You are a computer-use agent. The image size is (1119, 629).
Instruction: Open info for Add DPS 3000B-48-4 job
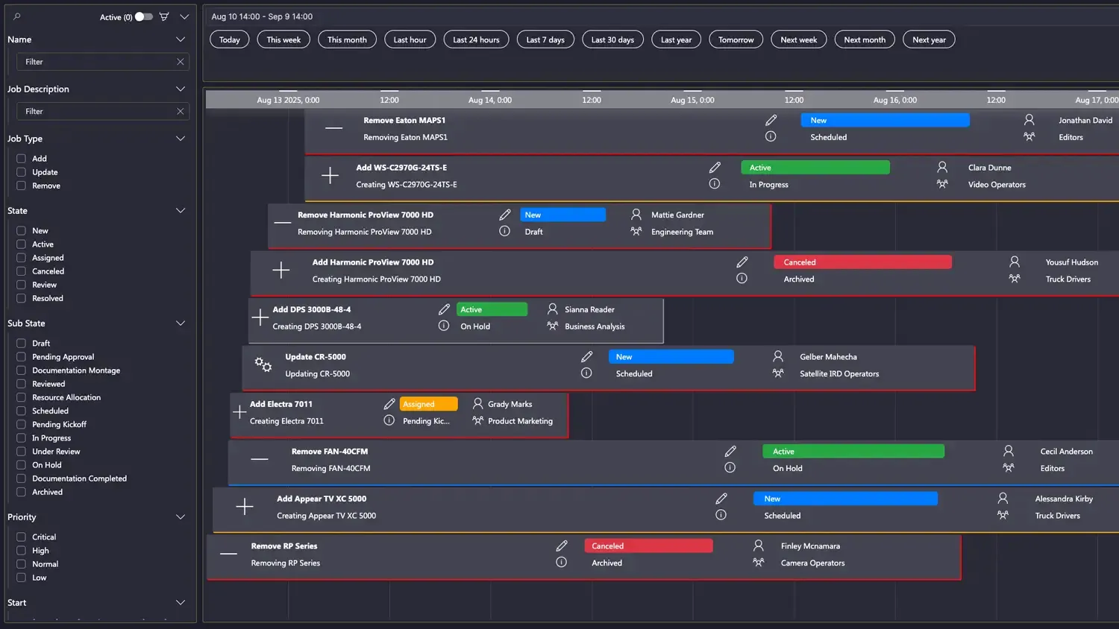(x=444, y=326)
